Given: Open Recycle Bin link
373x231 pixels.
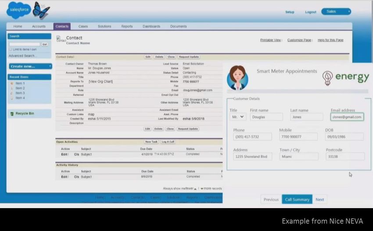Looking at the screenshot, I should [x=25, y=114].
